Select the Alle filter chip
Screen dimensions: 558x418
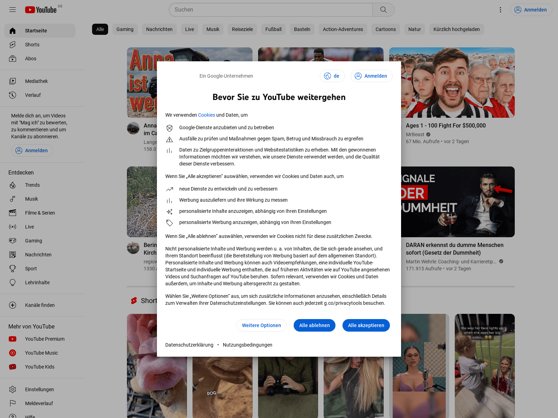pos(100,29)
